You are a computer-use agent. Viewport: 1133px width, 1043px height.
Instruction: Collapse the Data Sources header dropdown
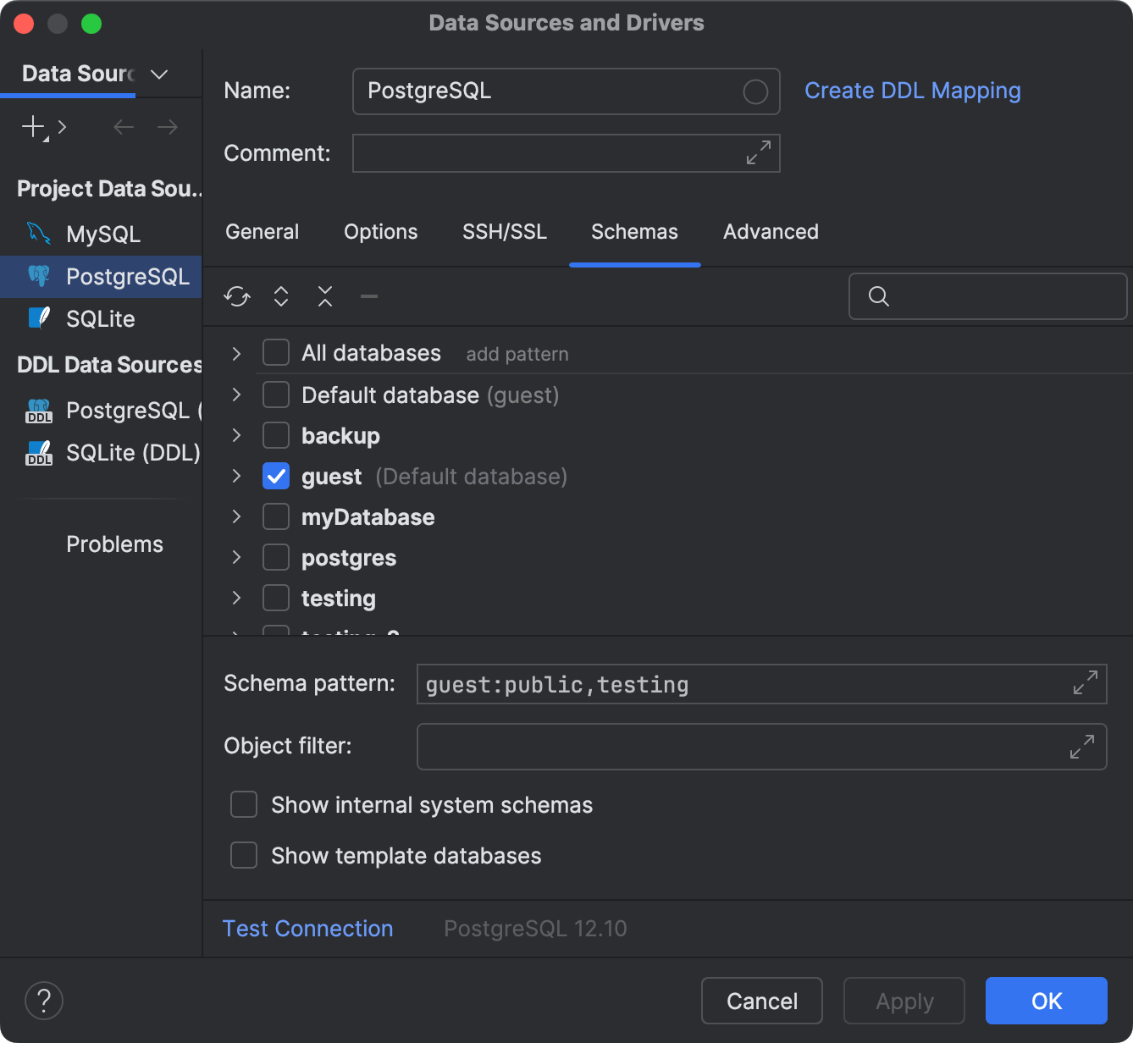point(159,74)
